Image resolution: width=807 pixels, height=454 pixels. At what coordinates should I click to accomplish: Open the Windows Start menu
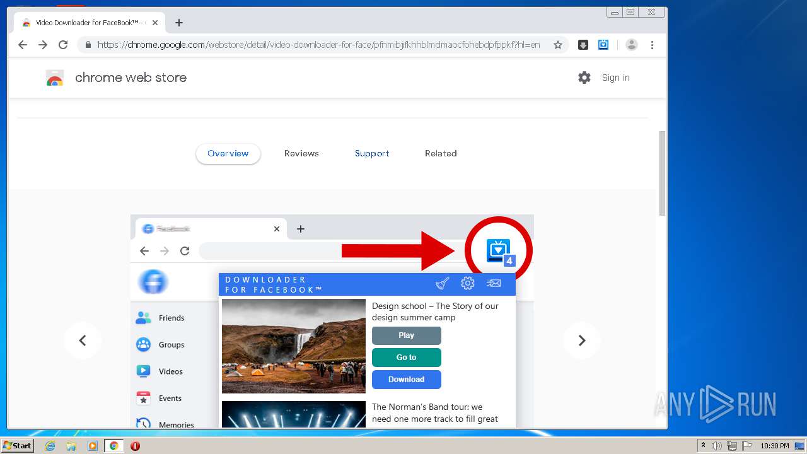coord(17,446)
